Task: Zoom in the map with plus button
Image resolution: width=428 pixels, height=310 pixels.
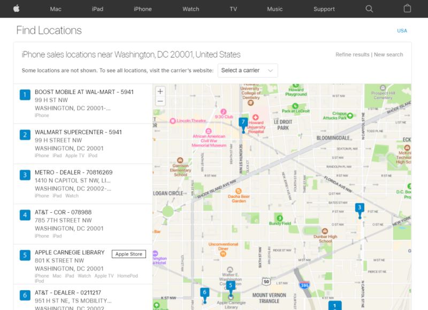Action: [160, 91]
